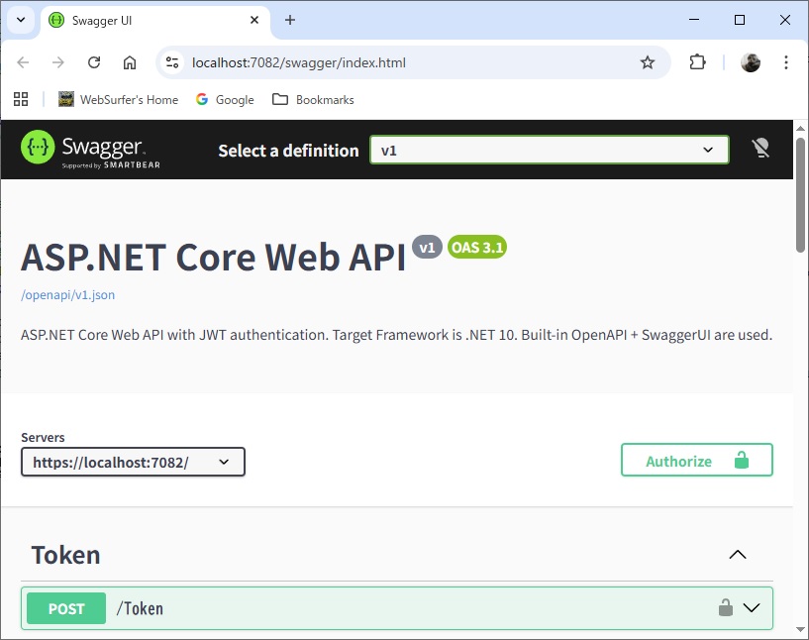Open the Chrome apps grid icon

click(x=21, y=99)
